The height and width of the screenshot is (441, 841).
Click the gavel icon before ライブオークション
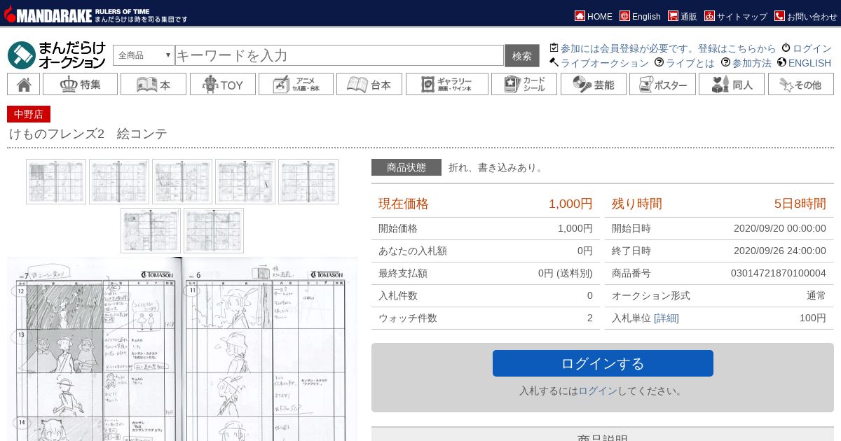click(x=554, y=62)
